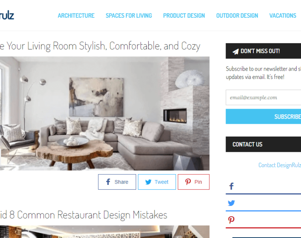The image size is (301, 238).
Task: Click the Twitter bird icon in the sidebar
Action: [231, 203]
